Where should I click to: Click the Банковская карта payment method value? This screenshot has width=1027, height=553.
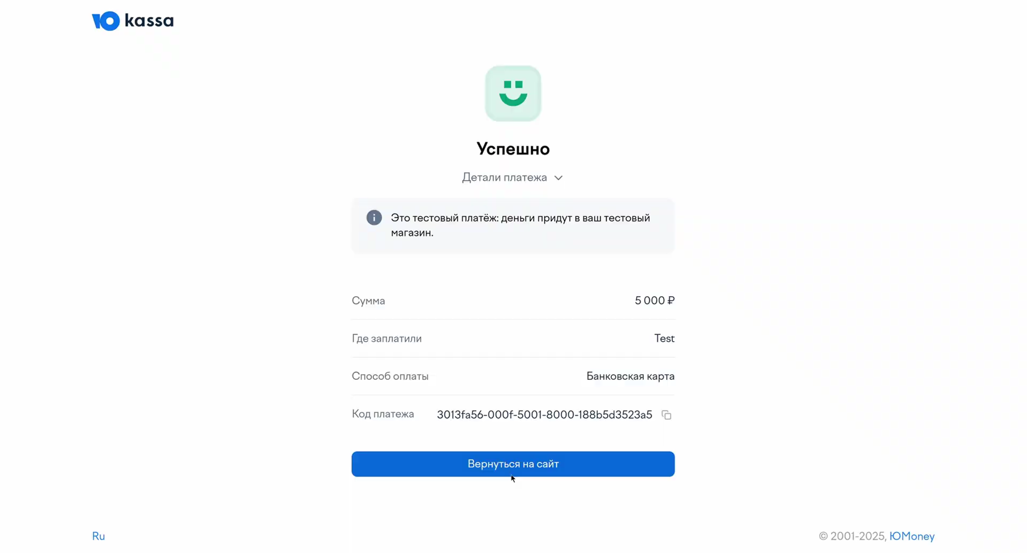(x=630, y=376)
